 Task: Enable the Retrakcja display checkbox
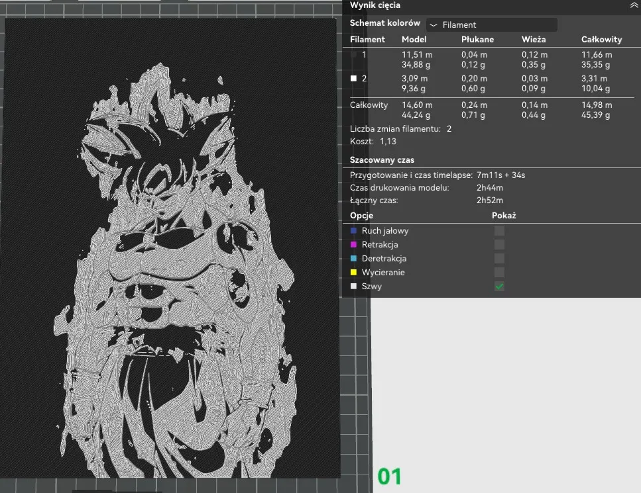tap(499, 244)
